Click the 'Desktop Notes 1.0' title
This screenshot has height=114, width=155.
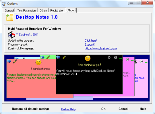pos(37,17)
